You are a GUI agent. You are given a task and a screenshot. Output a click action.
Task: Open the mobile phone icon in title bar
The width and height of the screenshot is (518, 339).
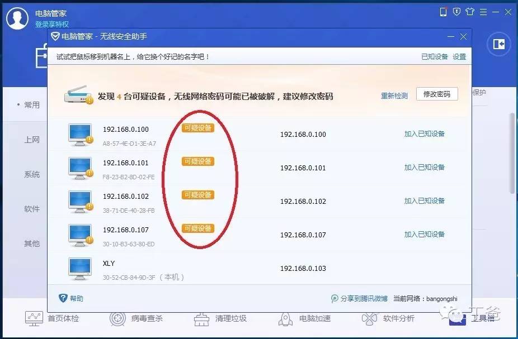coord(444,12)
